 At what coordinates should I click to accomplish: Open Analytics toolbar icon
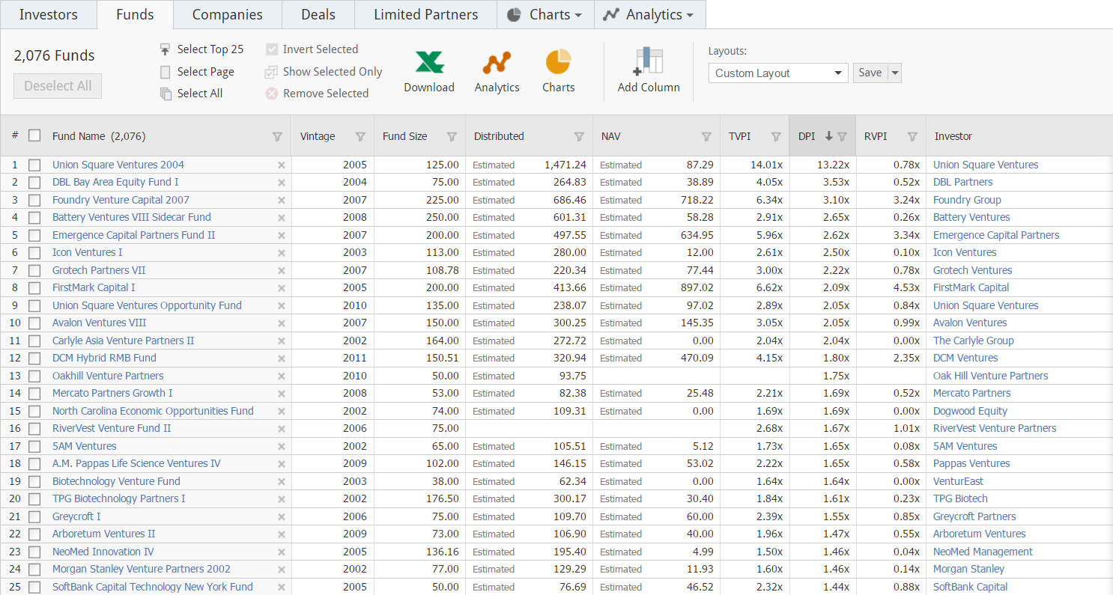pyautogui.click(x=497, y=63)
